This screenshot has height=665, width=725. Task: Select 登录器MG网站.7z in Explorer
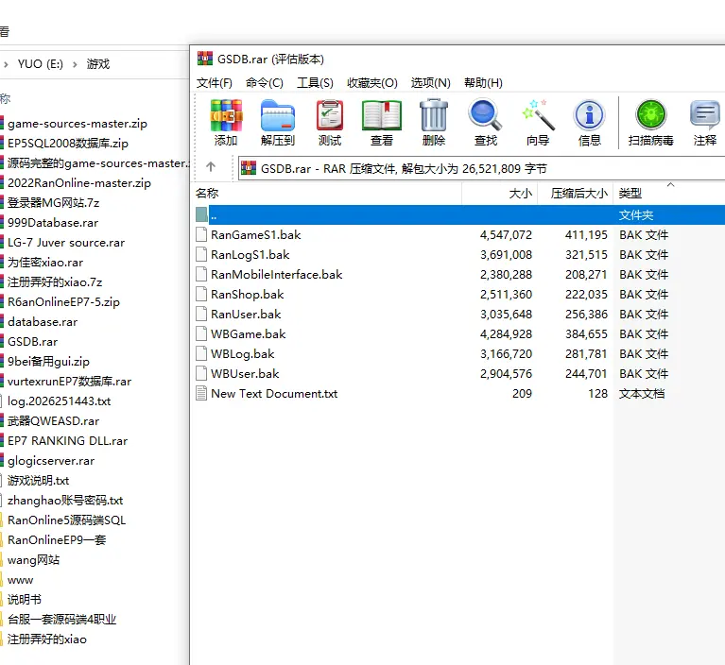[x=53, y=202]
